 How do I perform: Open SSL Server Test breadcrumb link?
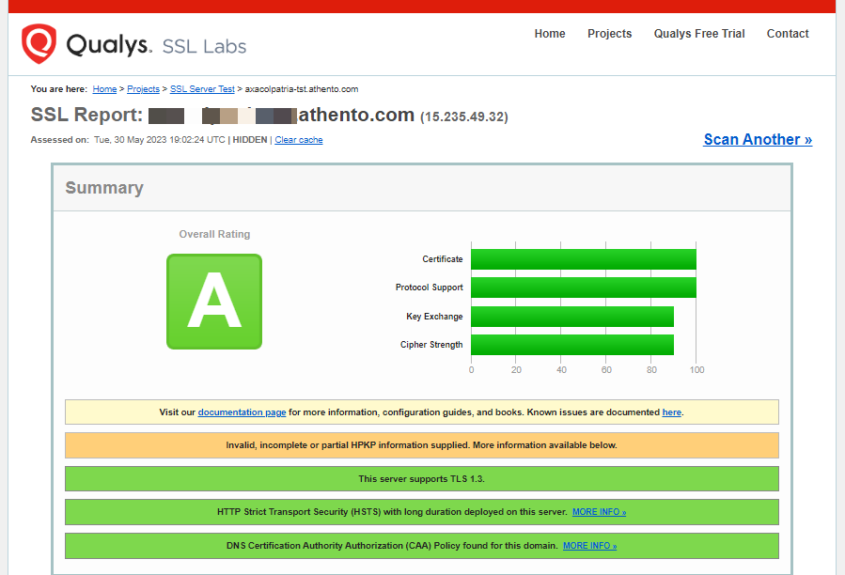(202, 89)
